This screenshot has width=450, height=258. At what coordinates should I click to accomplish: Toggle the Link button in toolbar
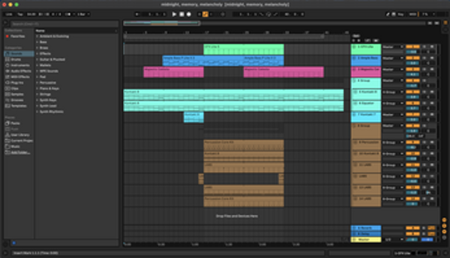9,13
